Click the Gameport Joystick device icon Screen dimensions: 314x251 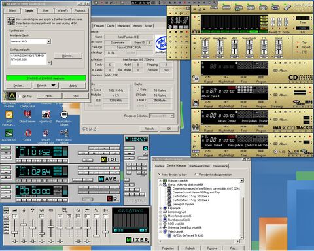[x=170, y=204]
